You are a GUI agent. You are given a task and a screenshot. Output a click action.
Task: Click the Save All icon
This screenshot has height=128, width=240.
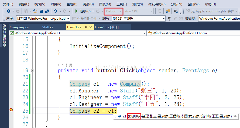click(47, 11)
